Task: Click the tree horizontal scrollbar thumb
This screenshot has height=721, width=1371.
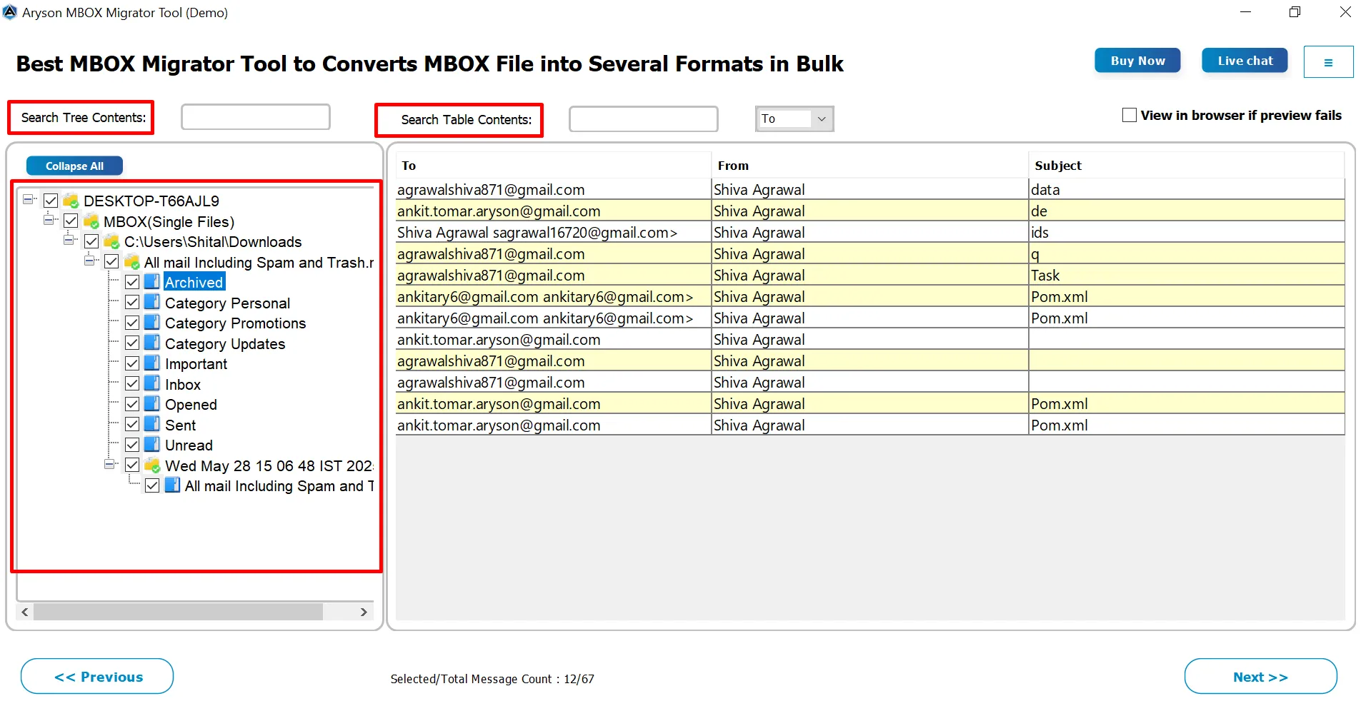Action: point(177,612)
